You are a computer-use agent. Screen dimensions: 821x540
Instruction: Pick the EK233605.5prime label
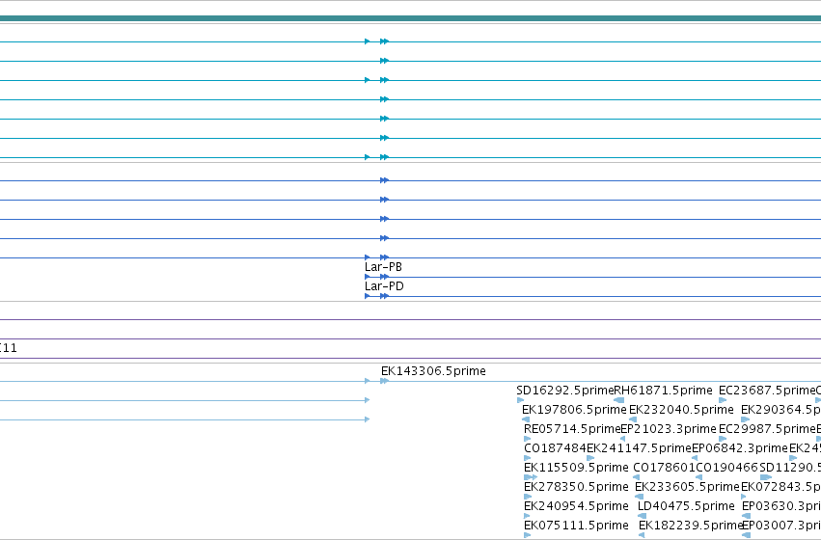tap(687, 487)
